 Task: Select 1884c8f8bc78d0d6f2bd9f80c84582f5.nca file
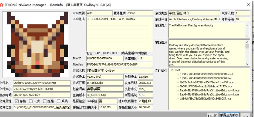click(205, 98)
